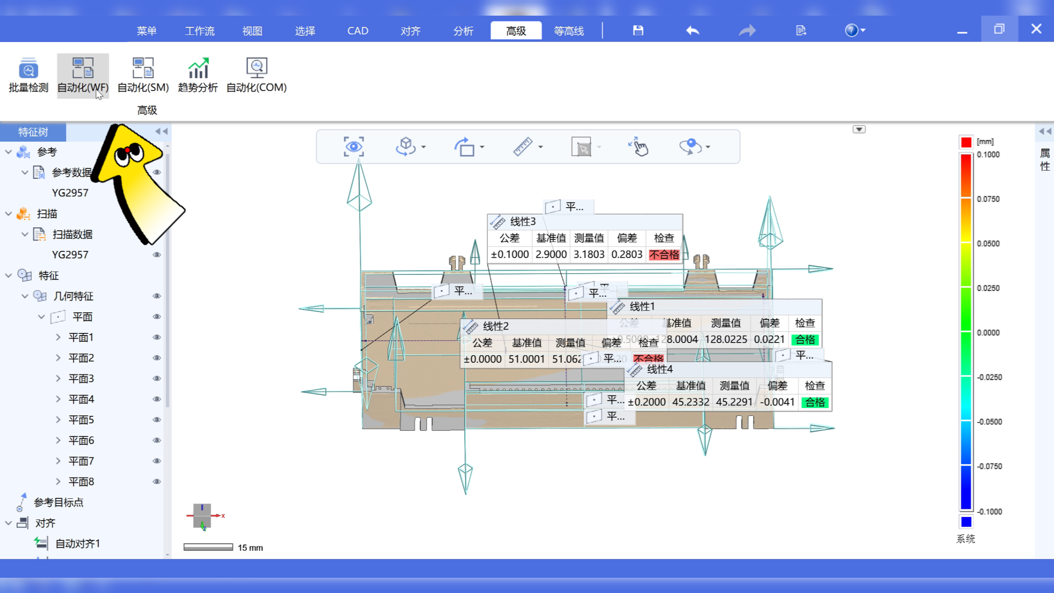Screen dimensions: 1054x593
Task: Open the 批量检测 batch inspection tool
Action: tap(28, 75)
